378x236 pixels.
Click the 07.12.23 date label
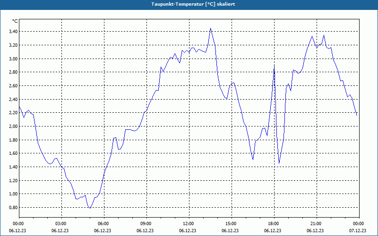click(x=358, y=231)
